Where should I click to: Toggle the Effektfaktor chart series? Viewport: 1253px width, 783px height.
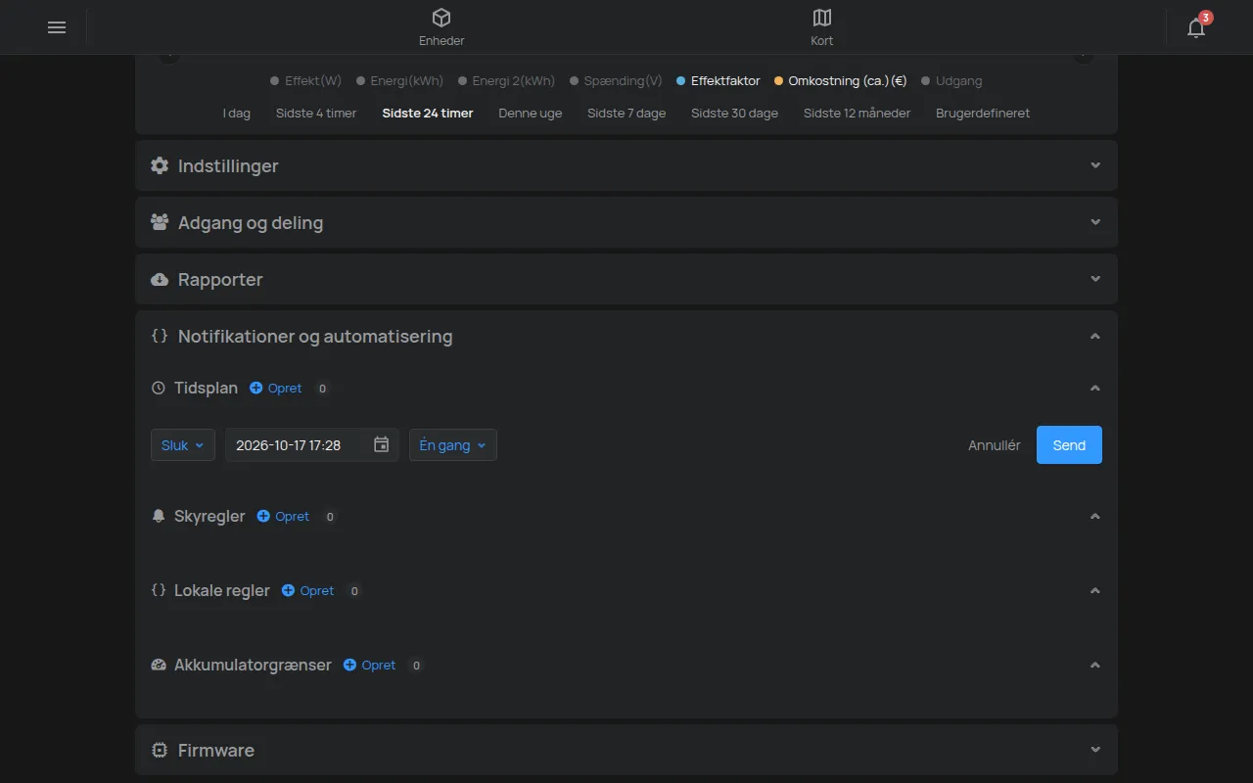pyautogui.click(x=718, y=81)
